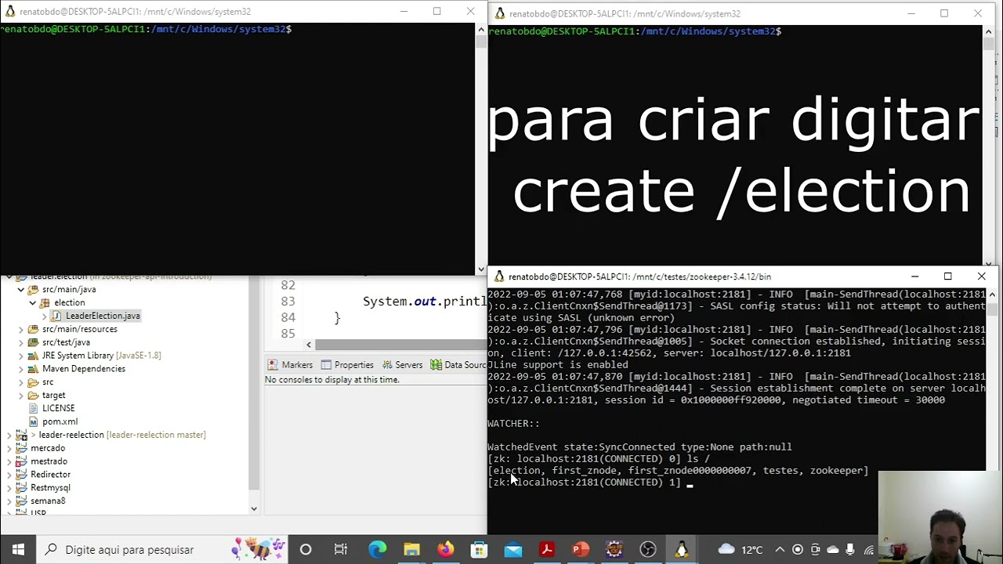Expand the src/test/java folder
1003x564 pixels.
pyautogui.click(x=21, y=342)
